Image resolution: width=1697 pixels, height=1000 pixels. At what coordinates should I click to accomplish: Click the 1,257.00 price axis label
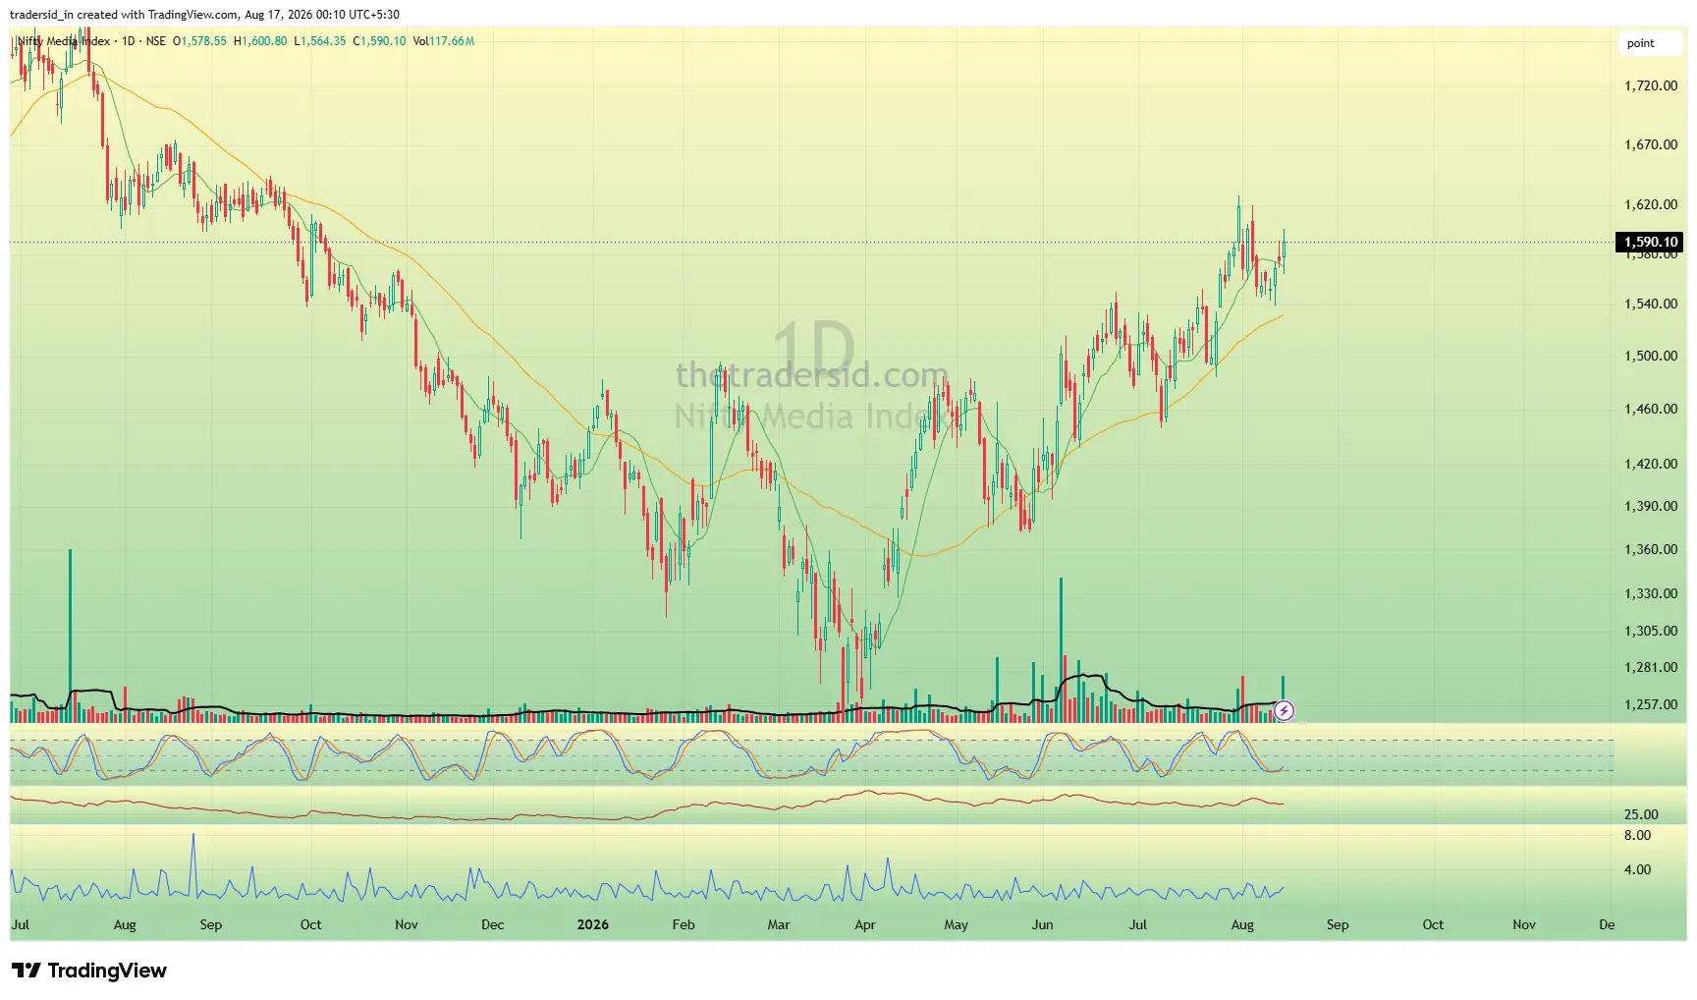pyautogui.click(x=1651, y=704)
